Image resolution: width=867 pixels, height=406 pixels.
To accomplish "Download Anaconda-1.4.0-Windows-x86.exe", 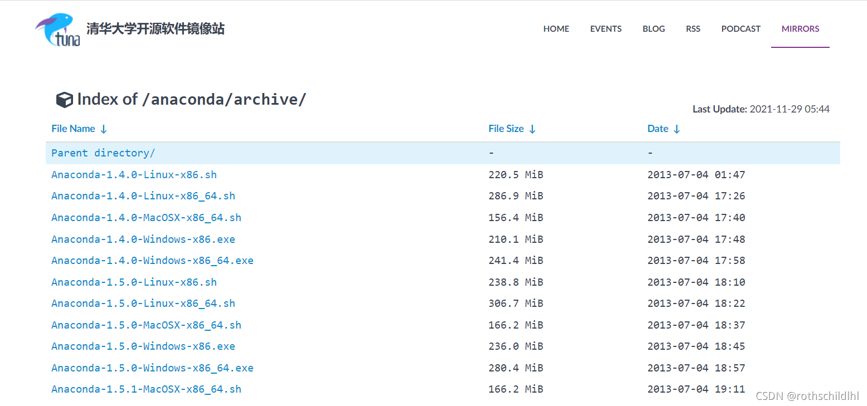I will coord(143,239).
